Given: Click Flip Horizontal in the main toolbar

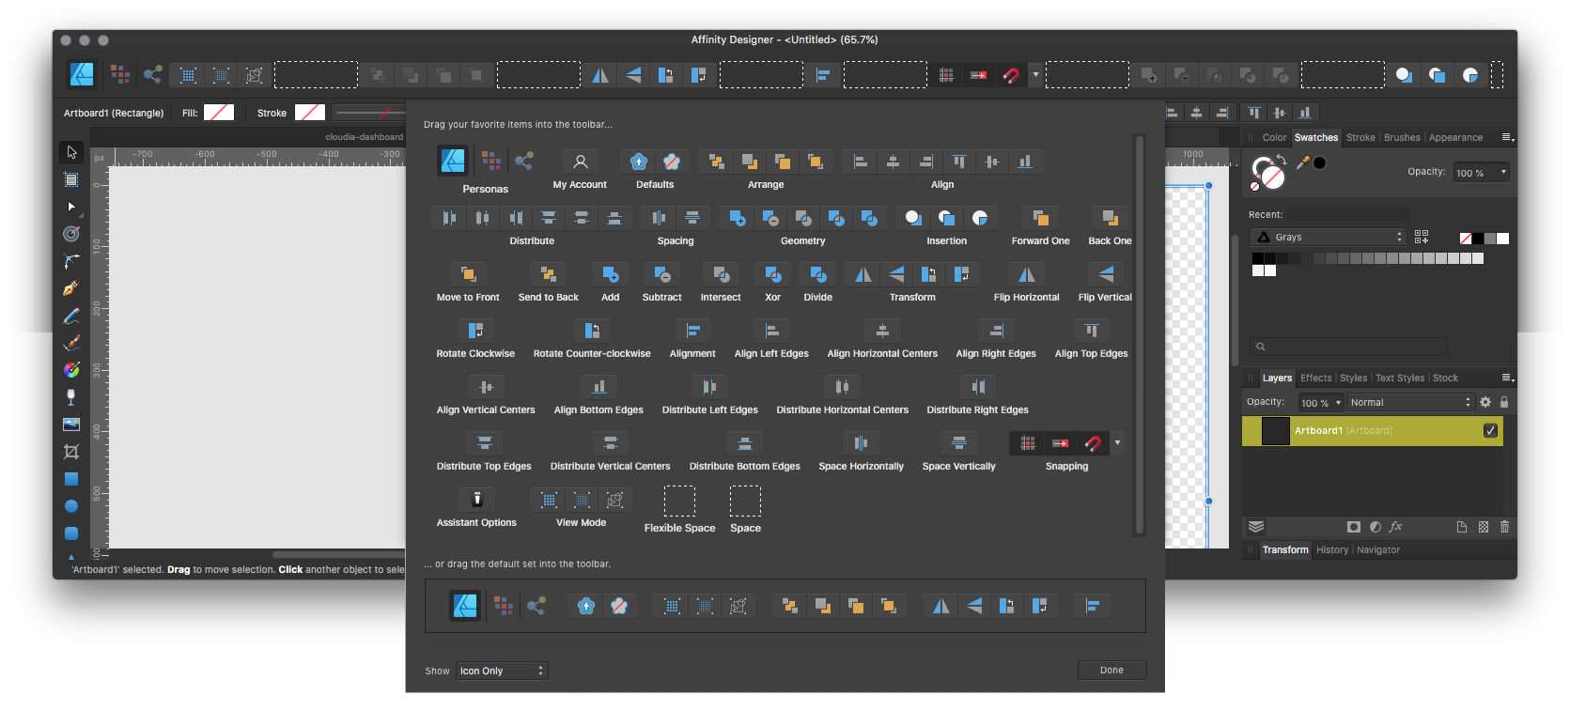Looking at the screenshot, I should [x=599, y=75].
